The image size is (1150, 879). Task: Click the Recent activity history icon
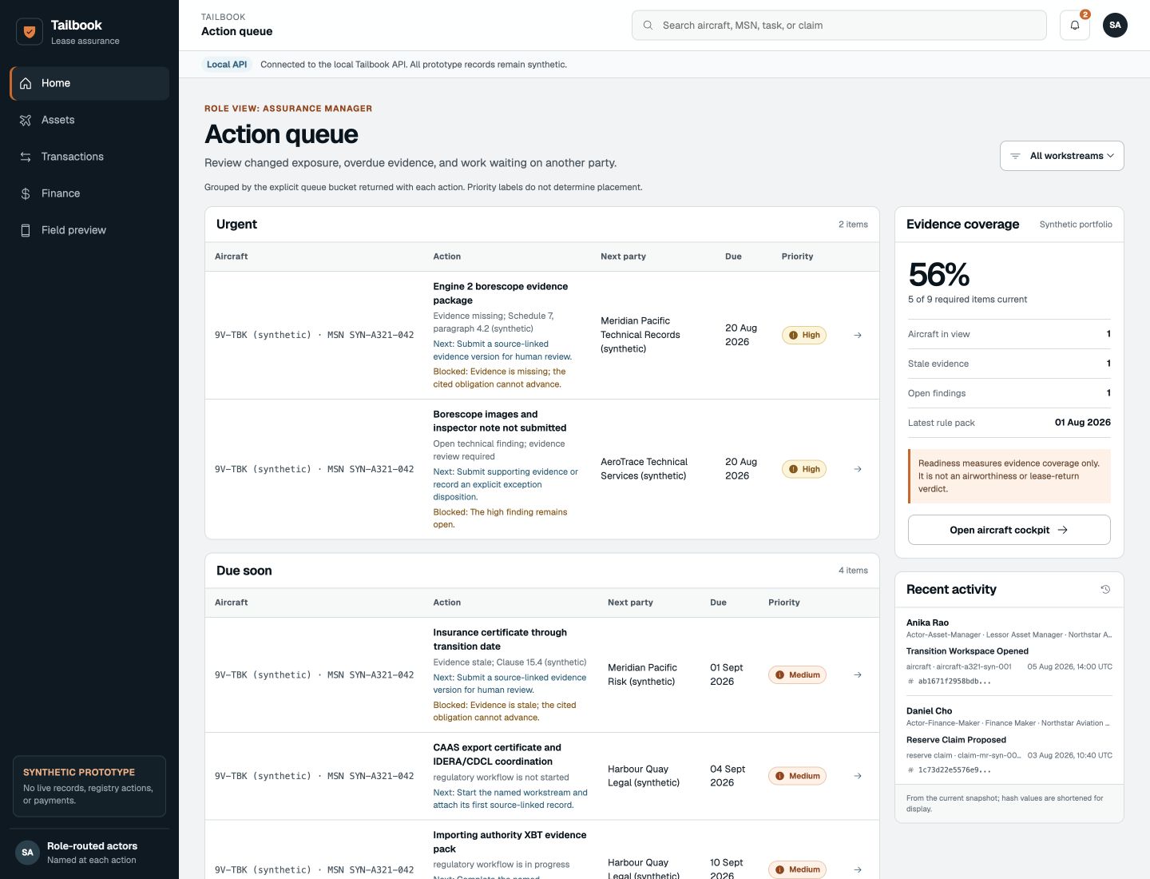pos(1105,589)
